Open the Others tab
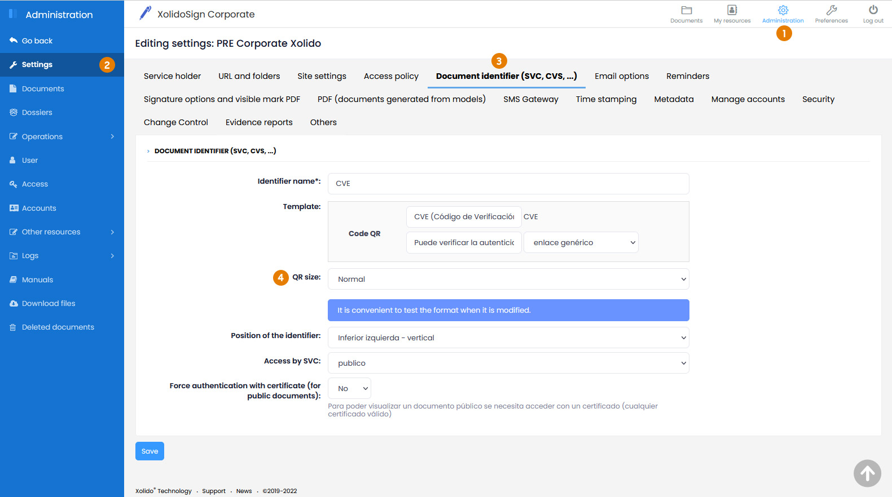This screenshot has height=497, width=892. [x=323, y=122]
